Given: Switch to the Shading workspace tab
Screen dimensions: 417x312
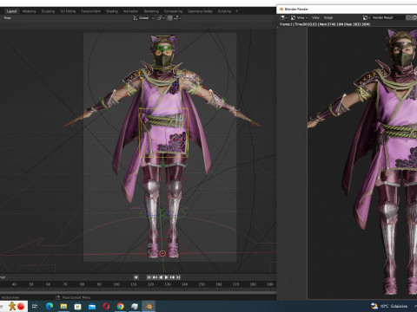Looking at the screenshot, I should click(112, 11).
